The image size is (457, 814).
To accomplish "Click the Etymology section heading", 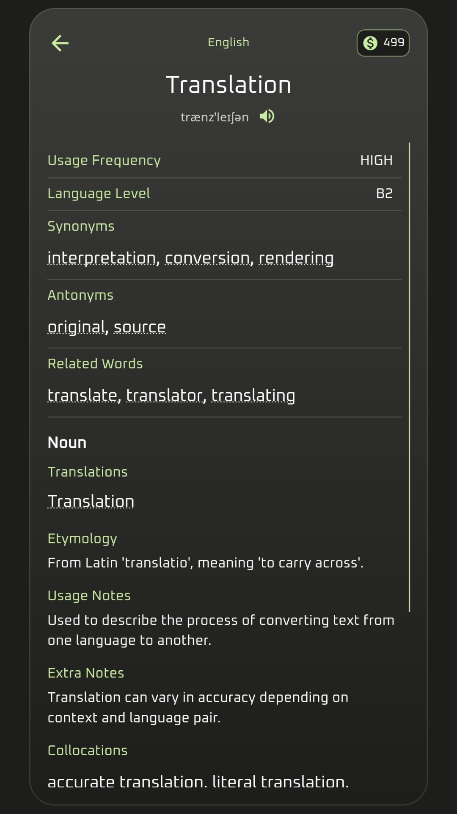I will [83, 538].
